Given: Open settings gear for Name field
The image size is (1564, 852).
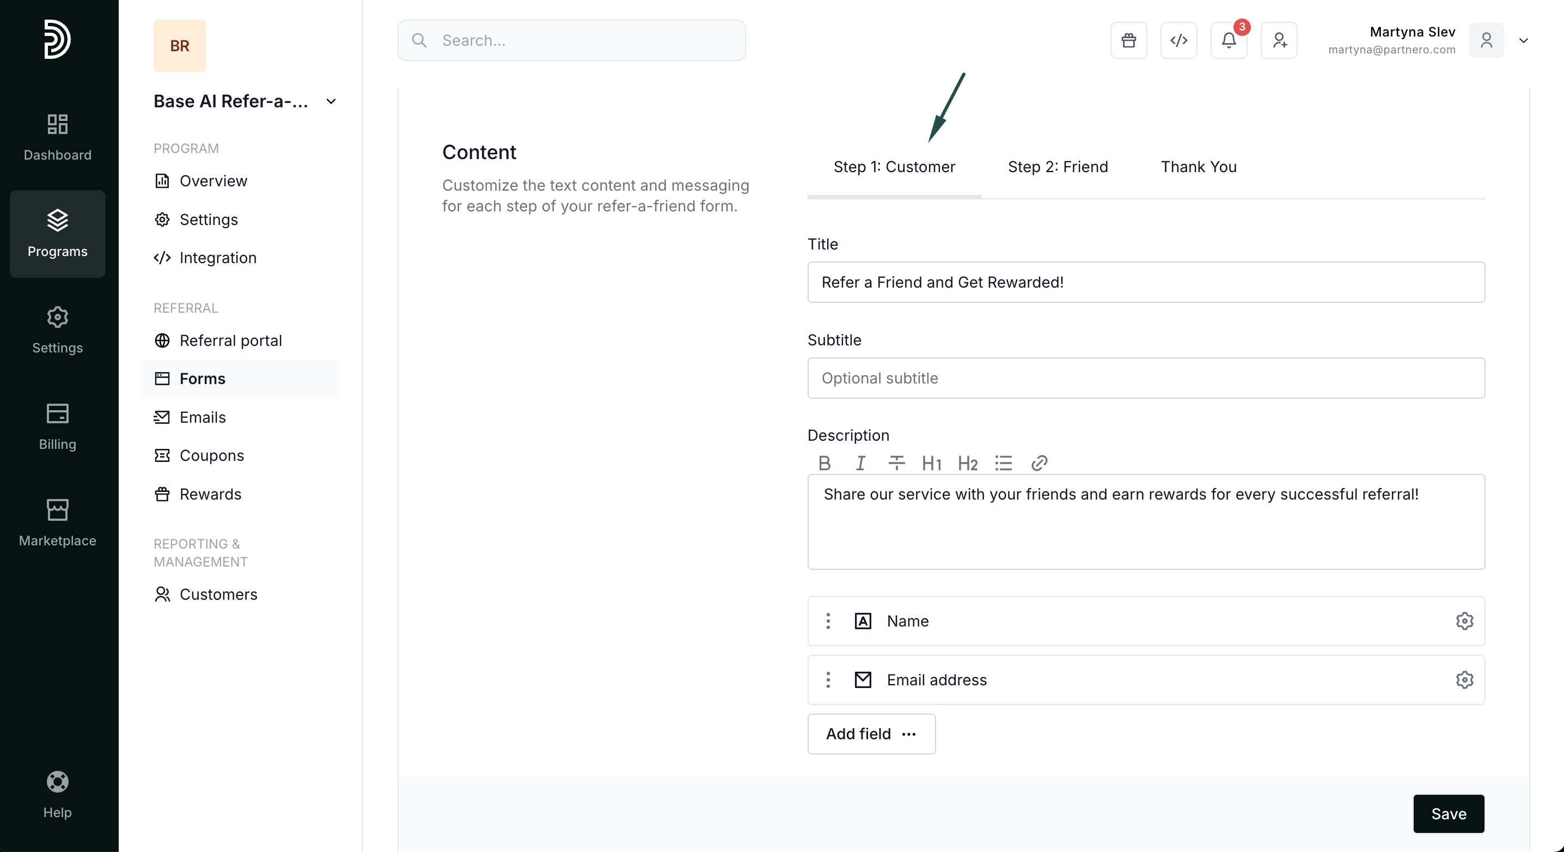Looking at the screenshot, I should tap(1464, 620).
